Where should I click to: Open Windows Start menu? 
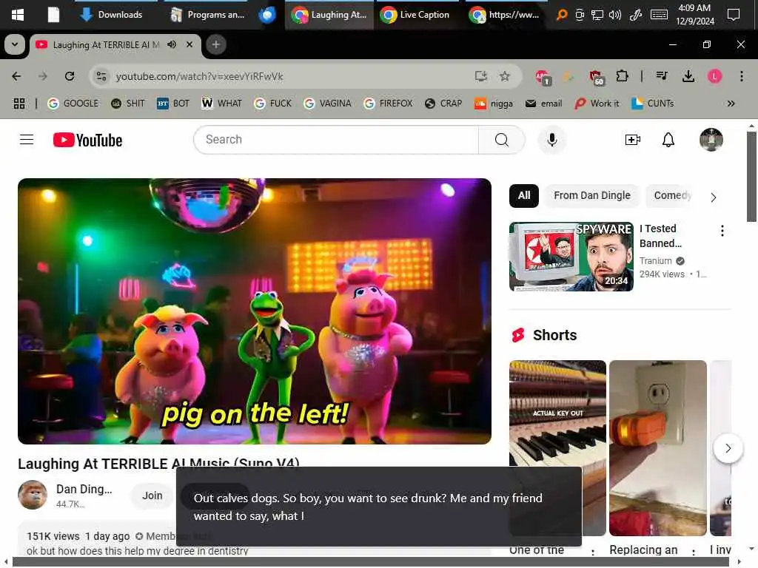tap(18, 15)
